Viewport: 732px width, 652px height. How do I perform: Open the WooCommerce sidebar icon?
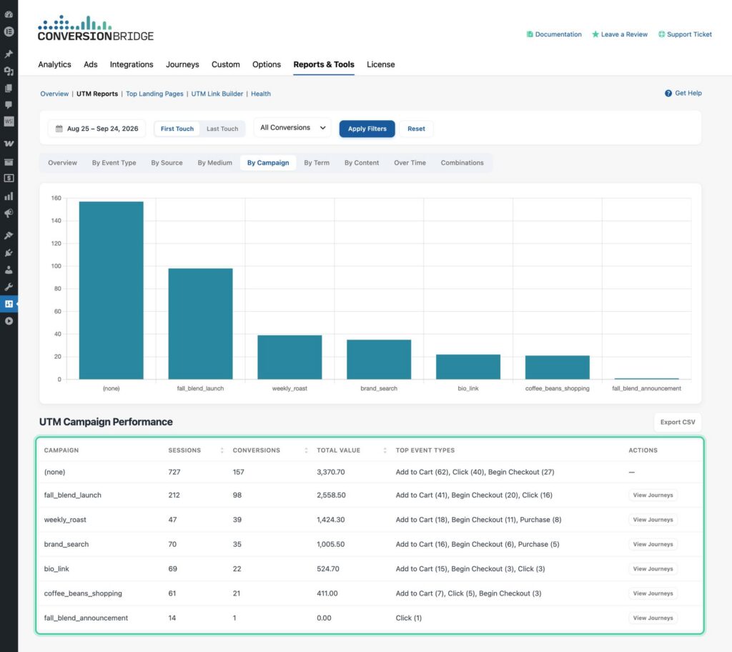[9, 144]
